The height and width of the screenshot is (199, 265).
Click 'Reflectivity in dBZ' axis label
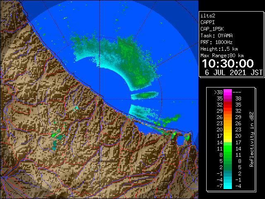pos(252,139)
